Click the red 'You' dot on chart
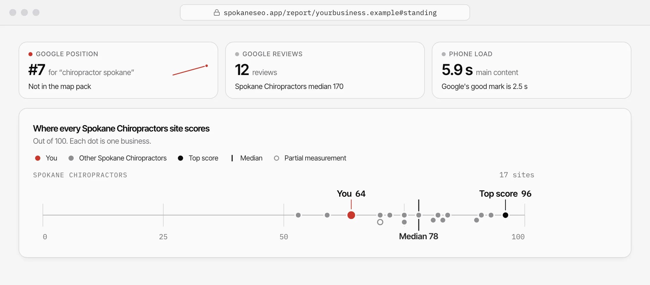Image resolution: width=650 pixels, height=285 pixels. click(x=351, y=215)
